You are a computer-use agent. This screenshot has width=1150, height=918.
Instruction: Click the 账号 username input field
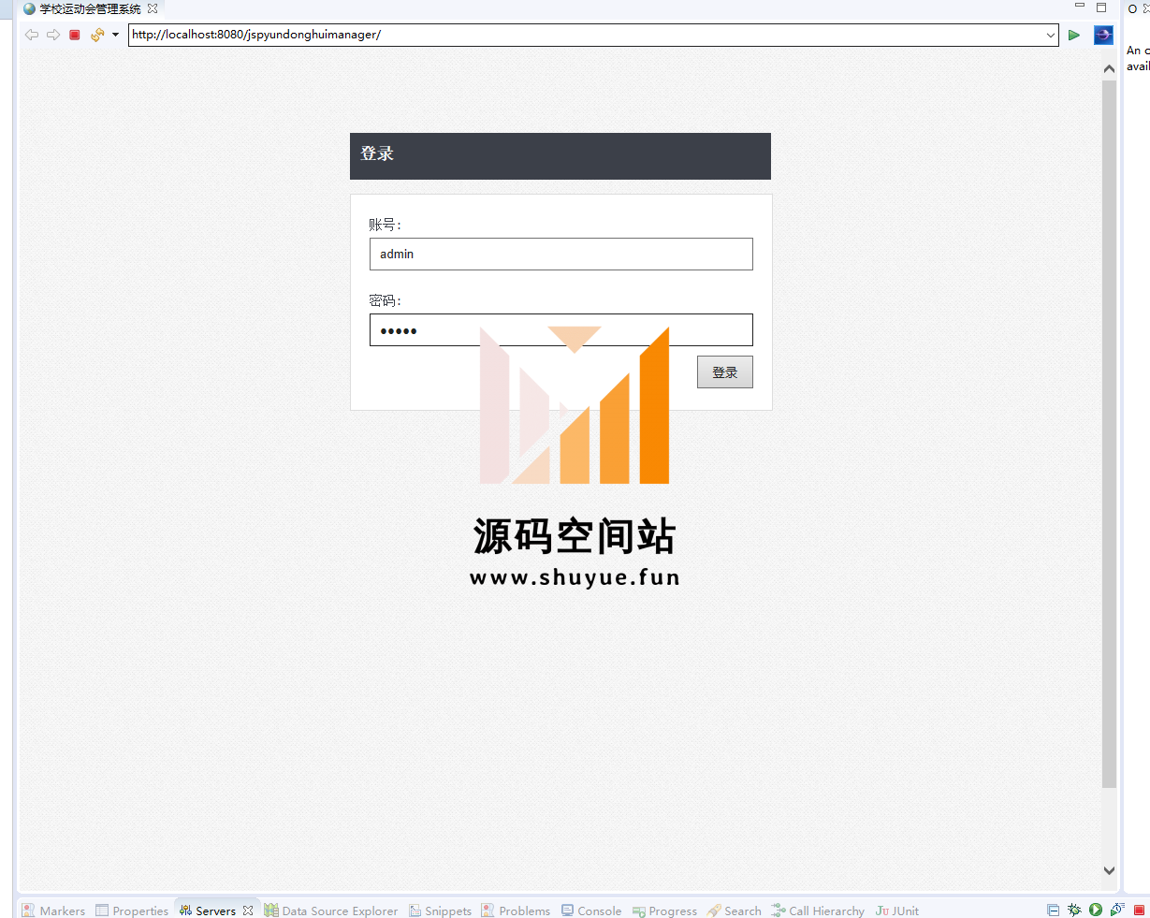point(561,254)
